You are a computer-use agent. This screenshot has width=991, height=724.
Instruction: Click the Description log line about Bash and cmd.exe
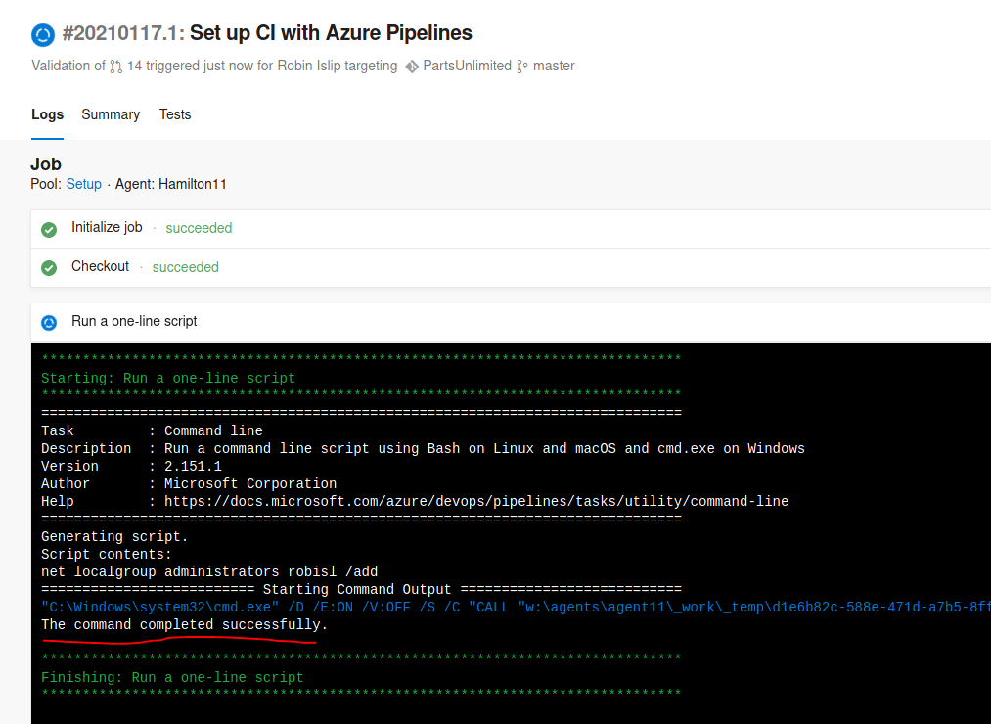coord(423,449)
